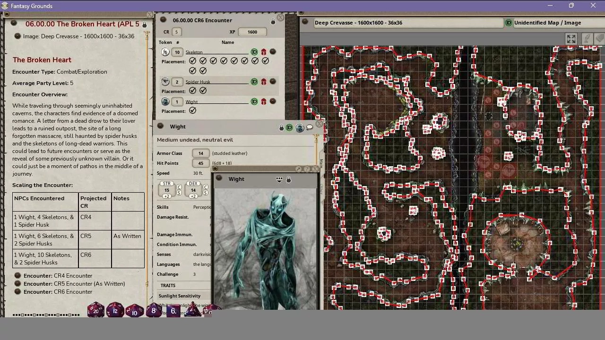Open the CR6 Encounter link in story
The height and width of the screenshot is (340, 605).
point(17,292)
